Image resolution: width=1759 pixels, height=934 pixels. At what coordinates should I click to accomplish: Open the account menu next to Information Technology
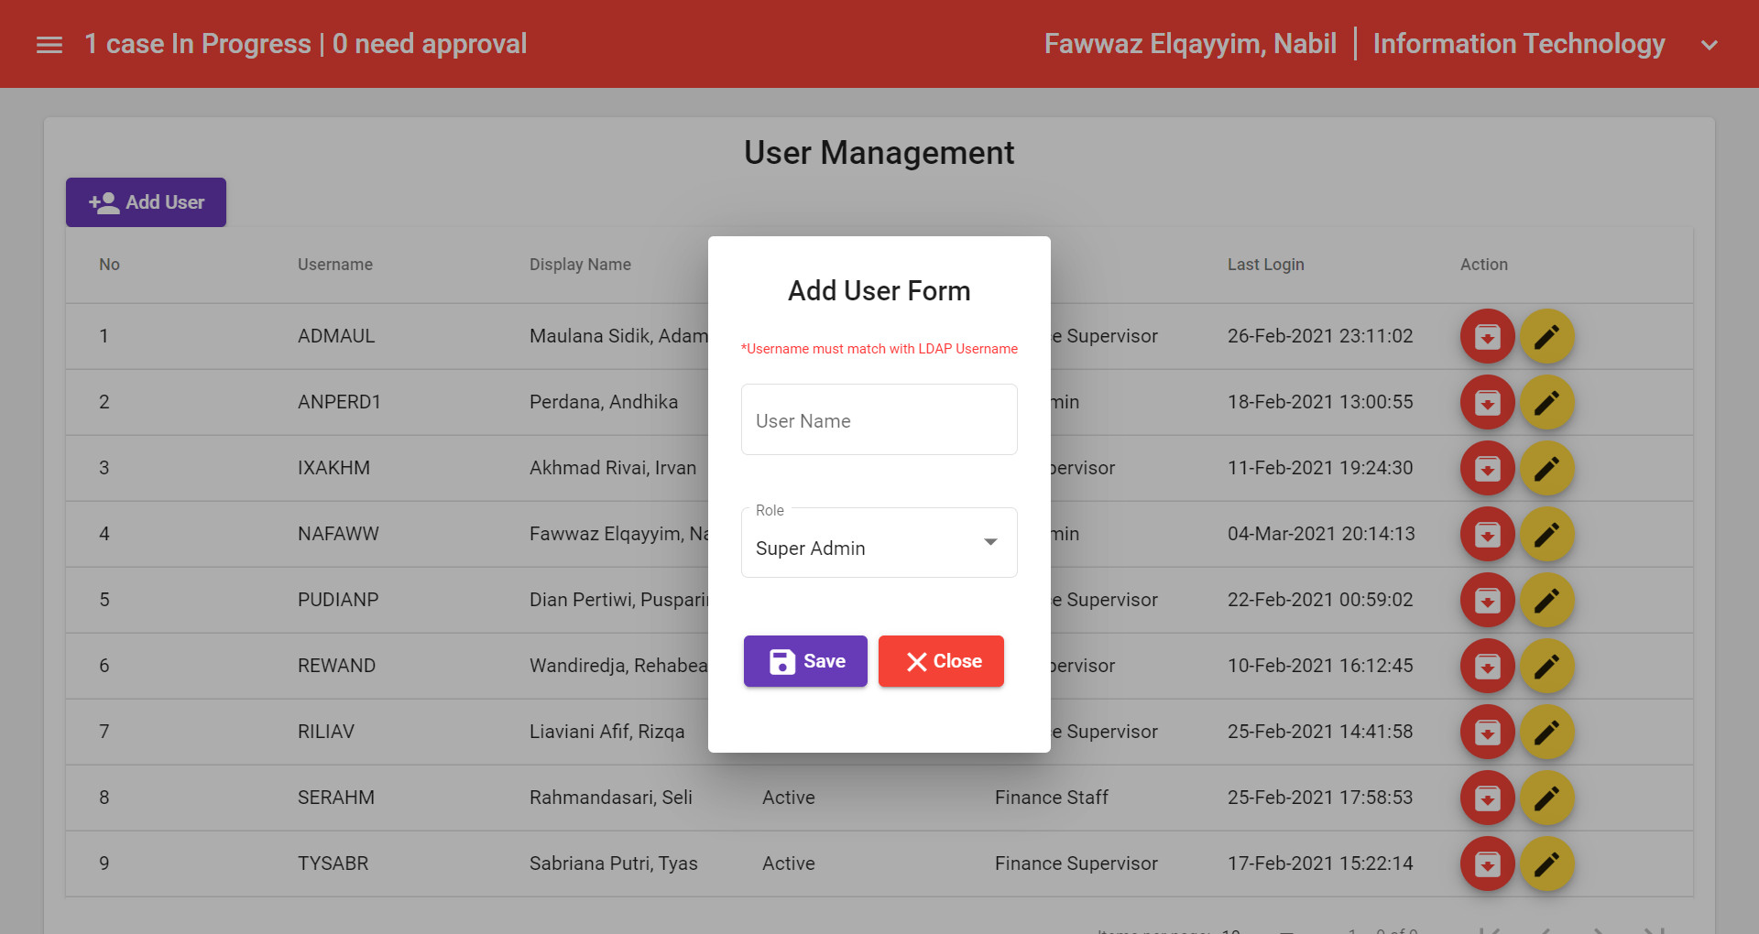click(1710, 43)
